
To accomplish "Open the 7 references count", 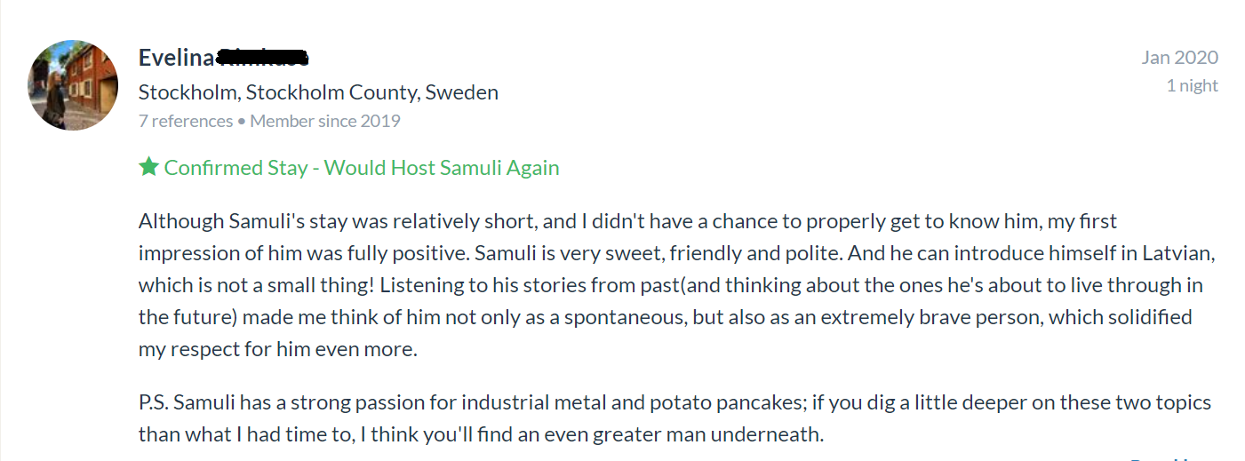I will coord(186,121).
